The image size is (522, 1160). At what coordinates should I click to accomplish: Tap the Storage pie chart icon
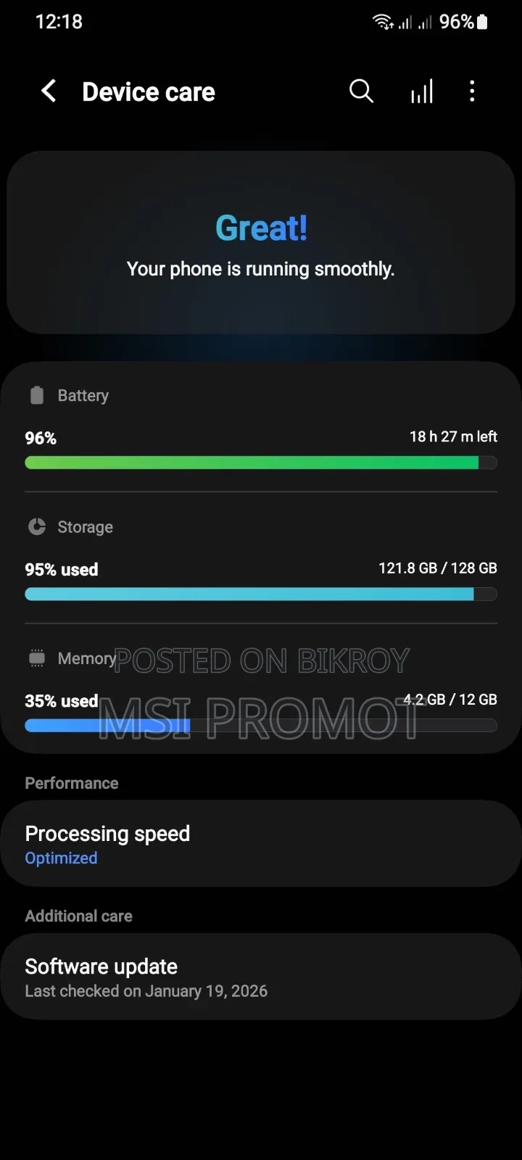pos(37,527)
